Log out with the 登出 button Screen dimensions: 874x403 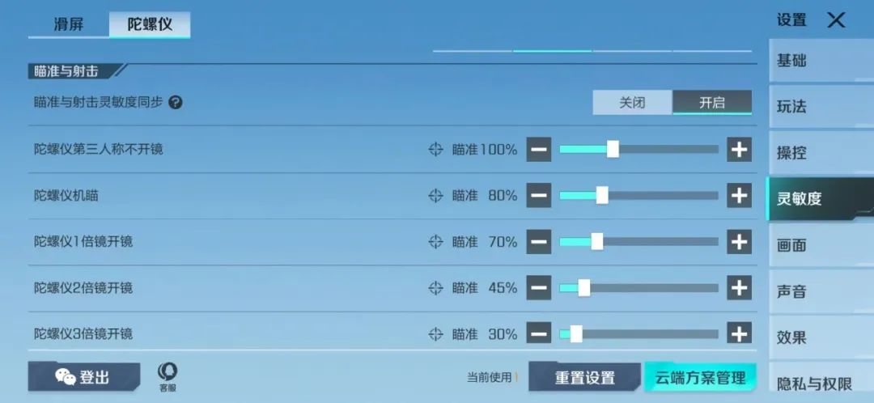83,377
